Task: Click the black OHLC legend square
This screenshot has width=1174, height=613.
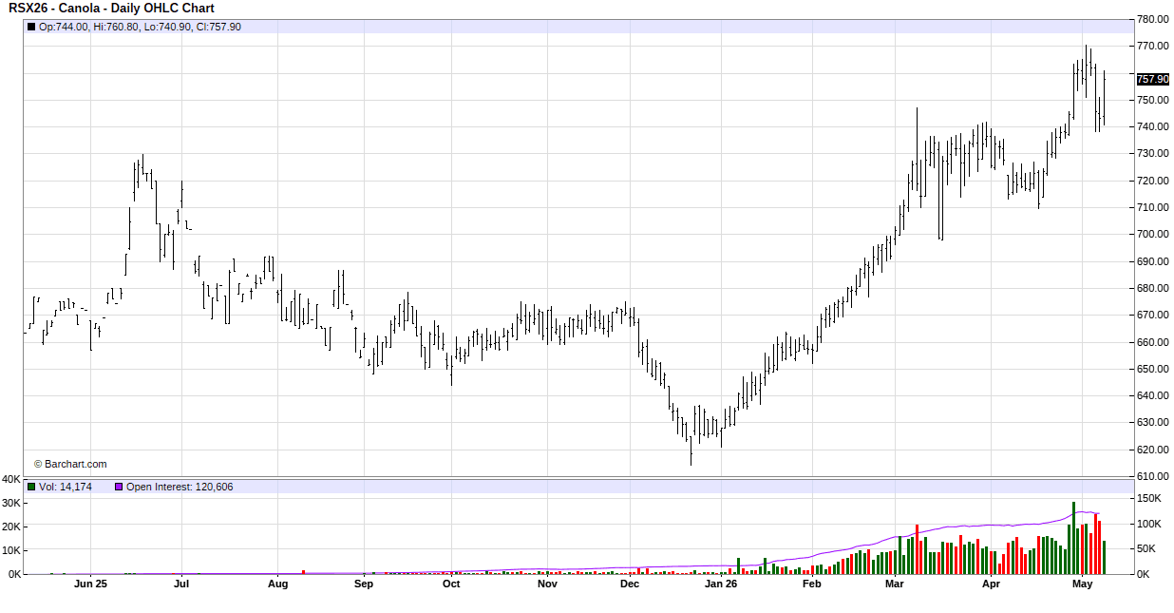Action: click(x=31, y=27)
